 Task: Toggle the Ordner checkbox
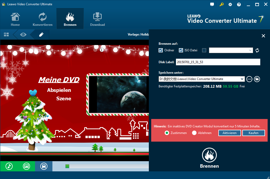161,50
